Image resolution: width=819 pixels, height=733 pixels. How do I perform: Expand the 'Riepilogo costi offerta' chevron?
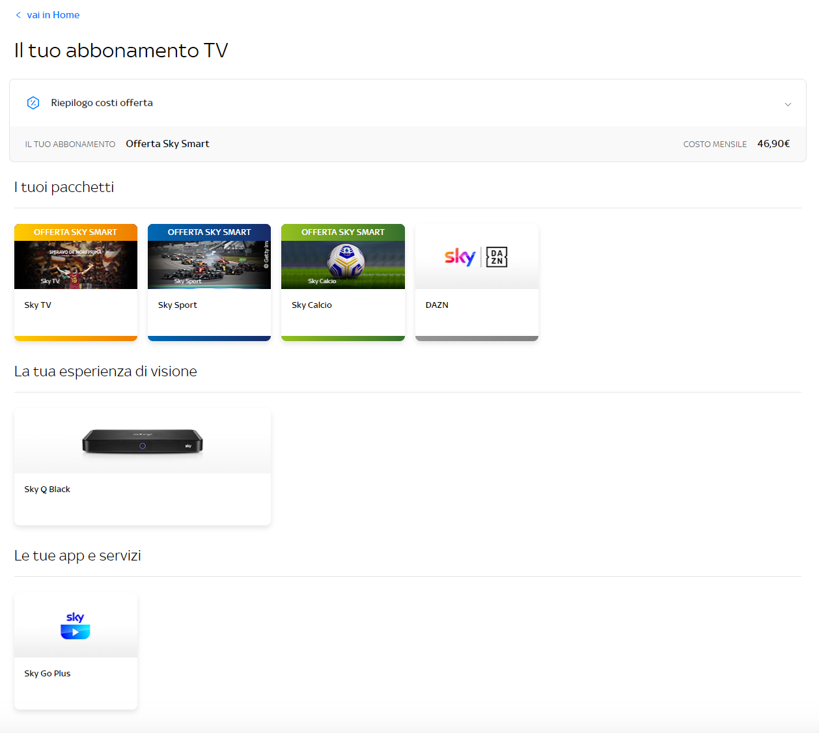788,104
